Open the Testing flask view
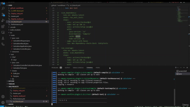Image resolution: width=190 pixels, height=107 pixels. pos(3,38)
